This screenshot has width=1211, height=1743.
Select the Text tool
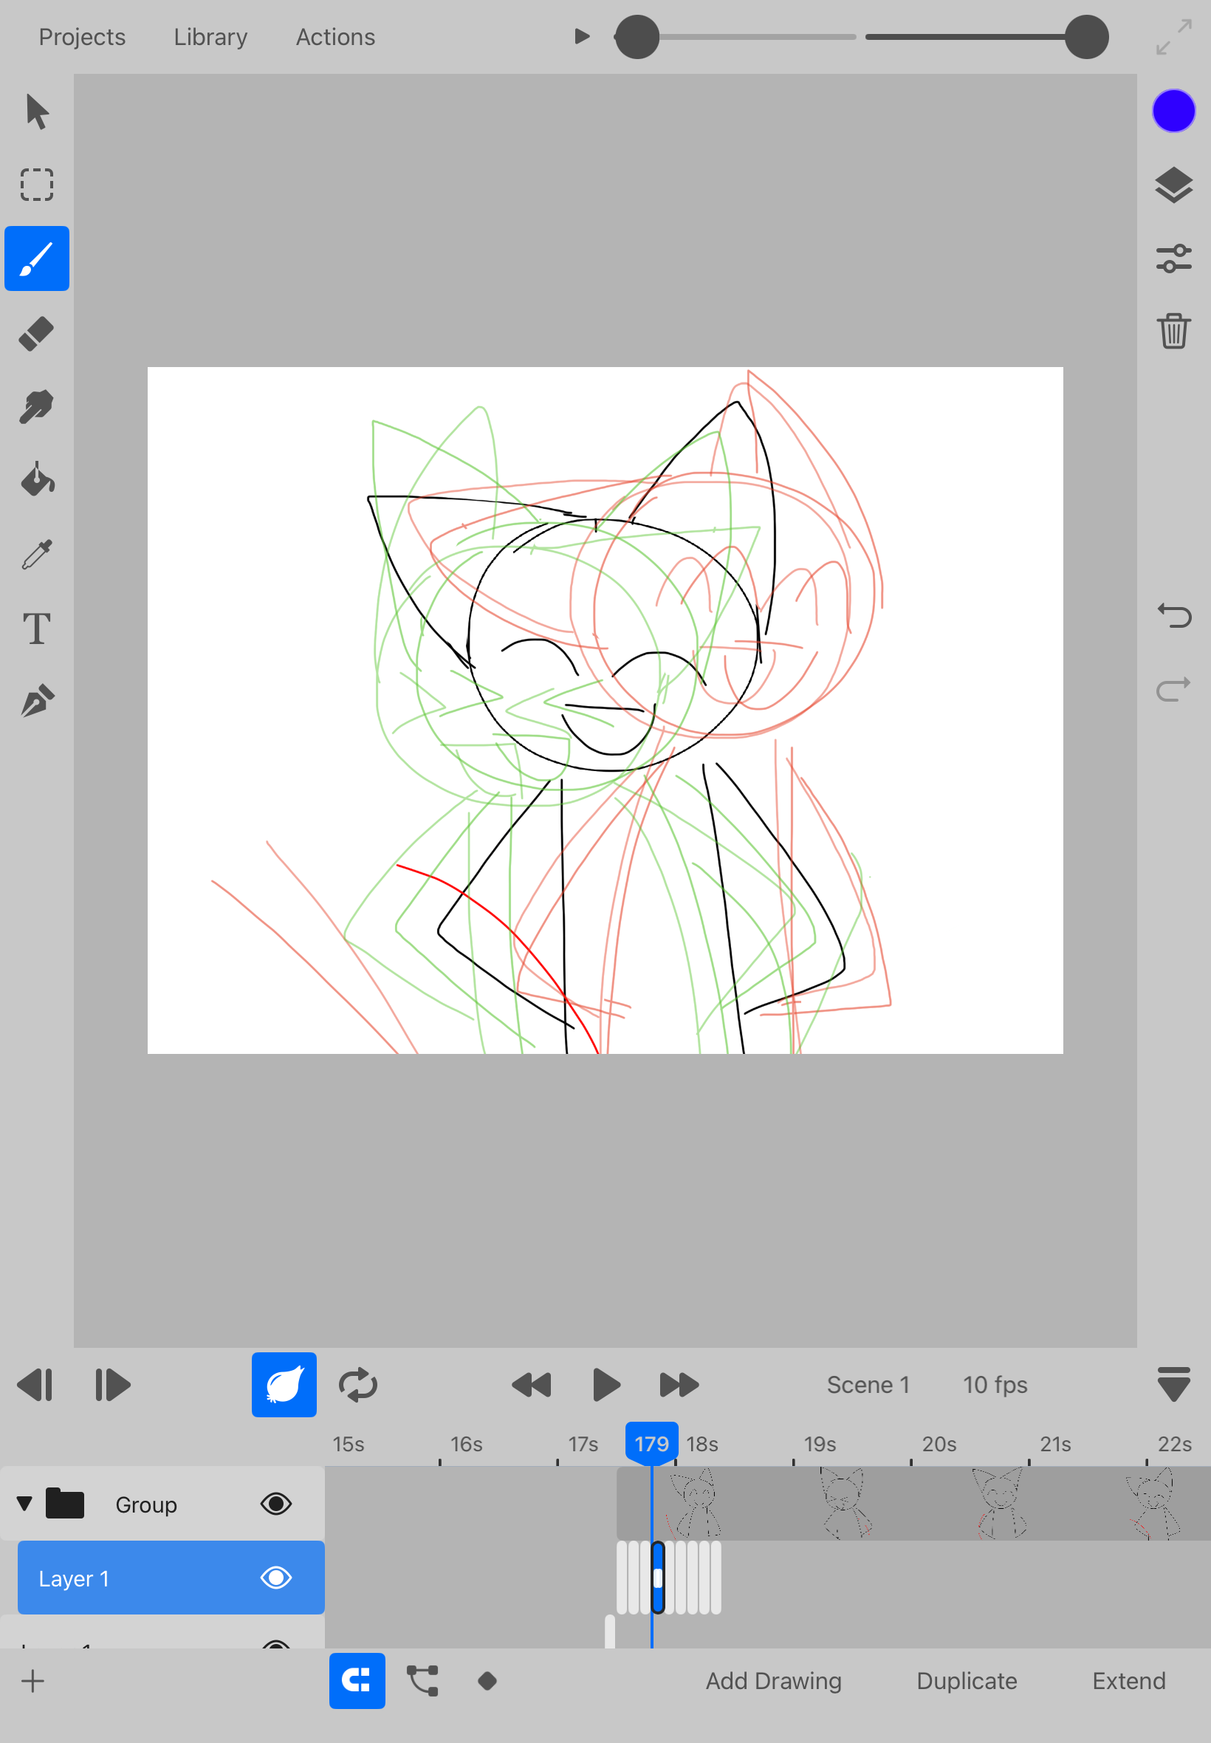tap(36, 629)
